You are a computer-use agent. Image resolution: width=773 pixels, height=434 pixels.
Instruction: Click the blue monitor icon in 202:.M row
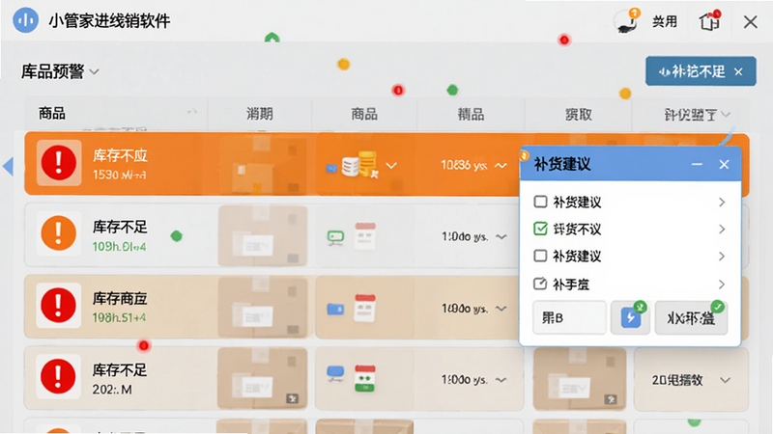(335, 373)
